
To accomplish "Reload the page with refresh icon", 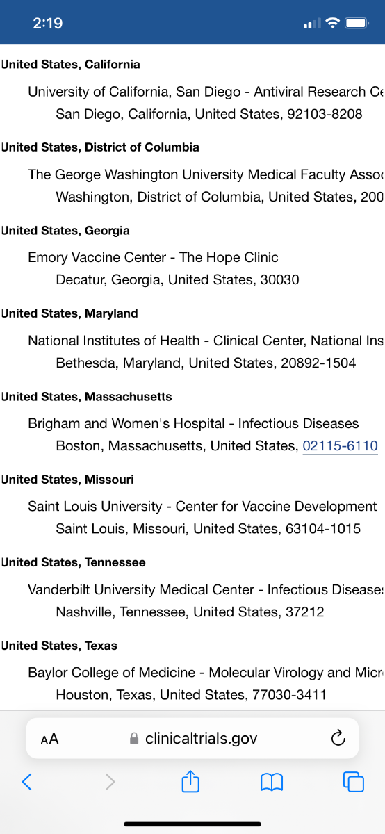I will click(337, 738).
